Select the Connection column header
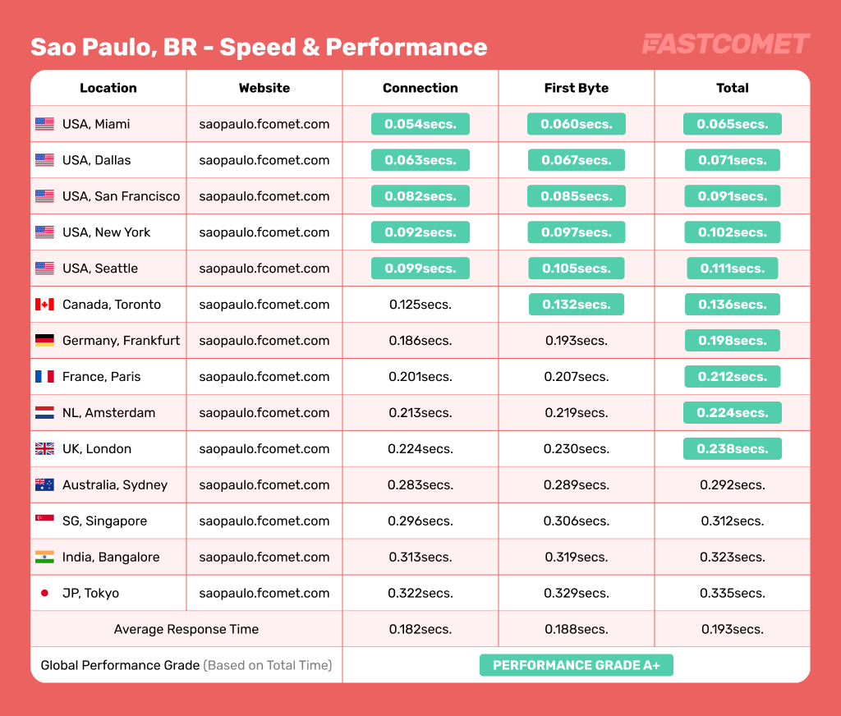Viewport: 841px width, 716px height. coord(420,88)
